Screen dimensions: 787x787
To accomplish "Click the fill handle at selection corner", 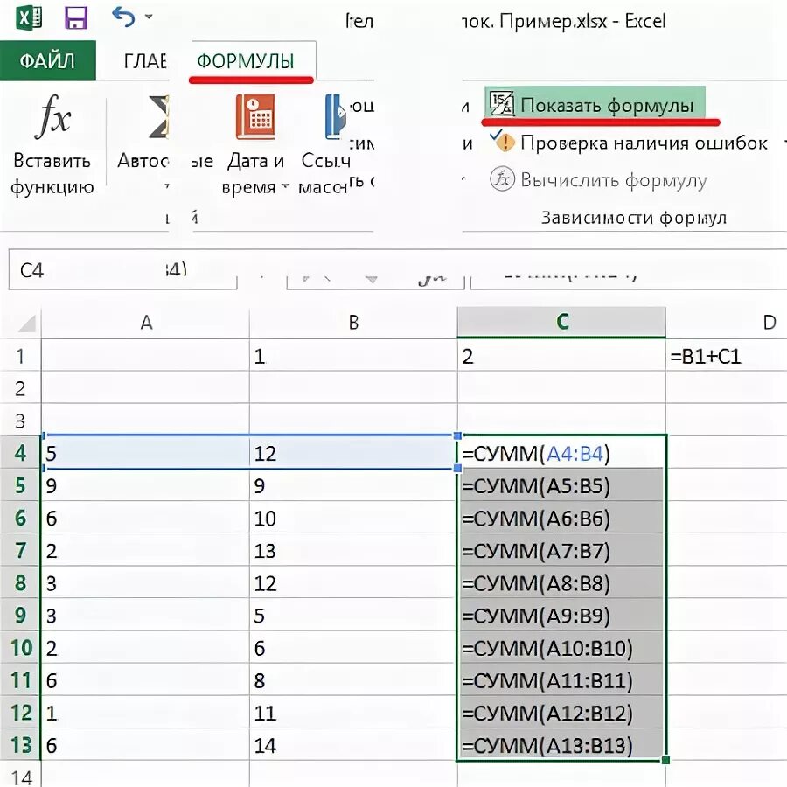I will tap(665, 760).
